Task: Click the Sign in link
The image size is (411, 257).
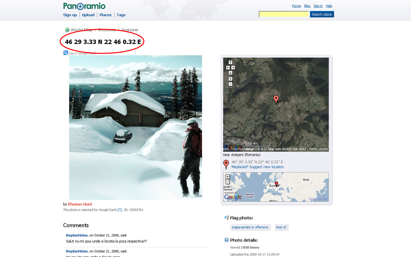Action: click(318, 6)
